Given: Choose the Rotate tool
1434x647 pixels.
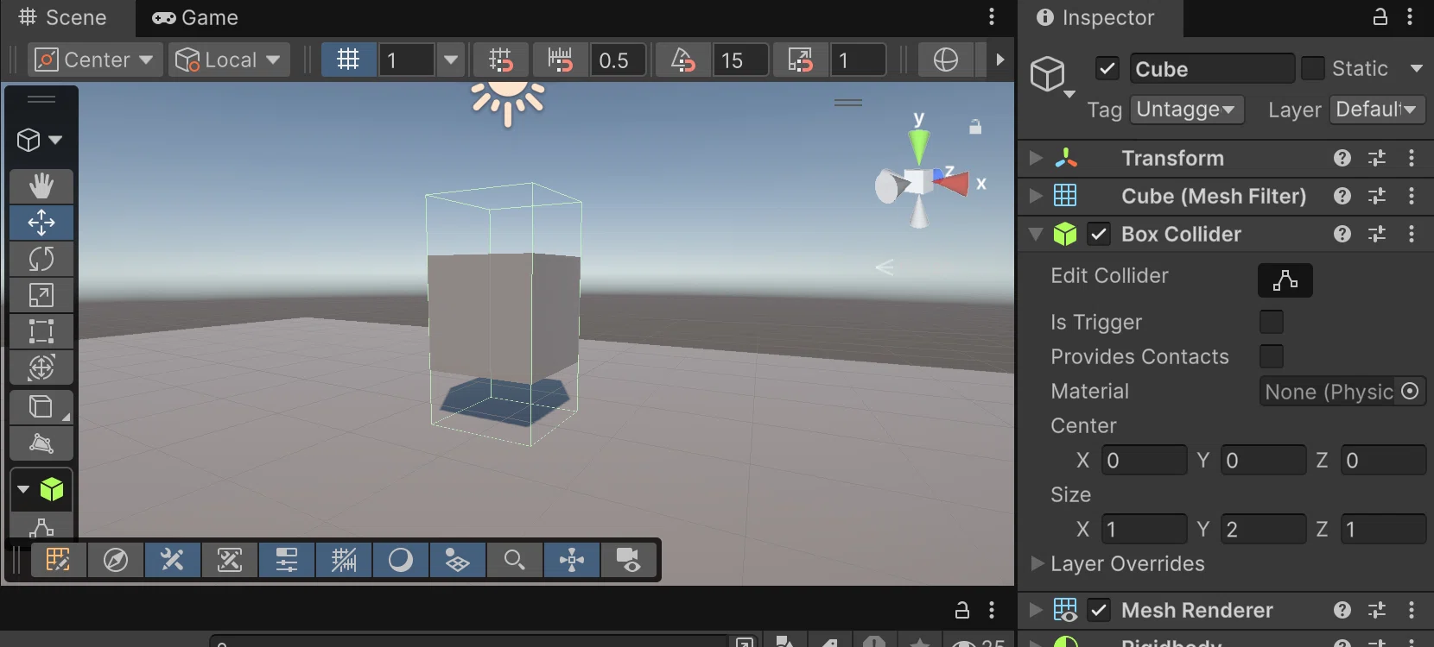Looking at the screenshot, I should (x=41, y=259).
